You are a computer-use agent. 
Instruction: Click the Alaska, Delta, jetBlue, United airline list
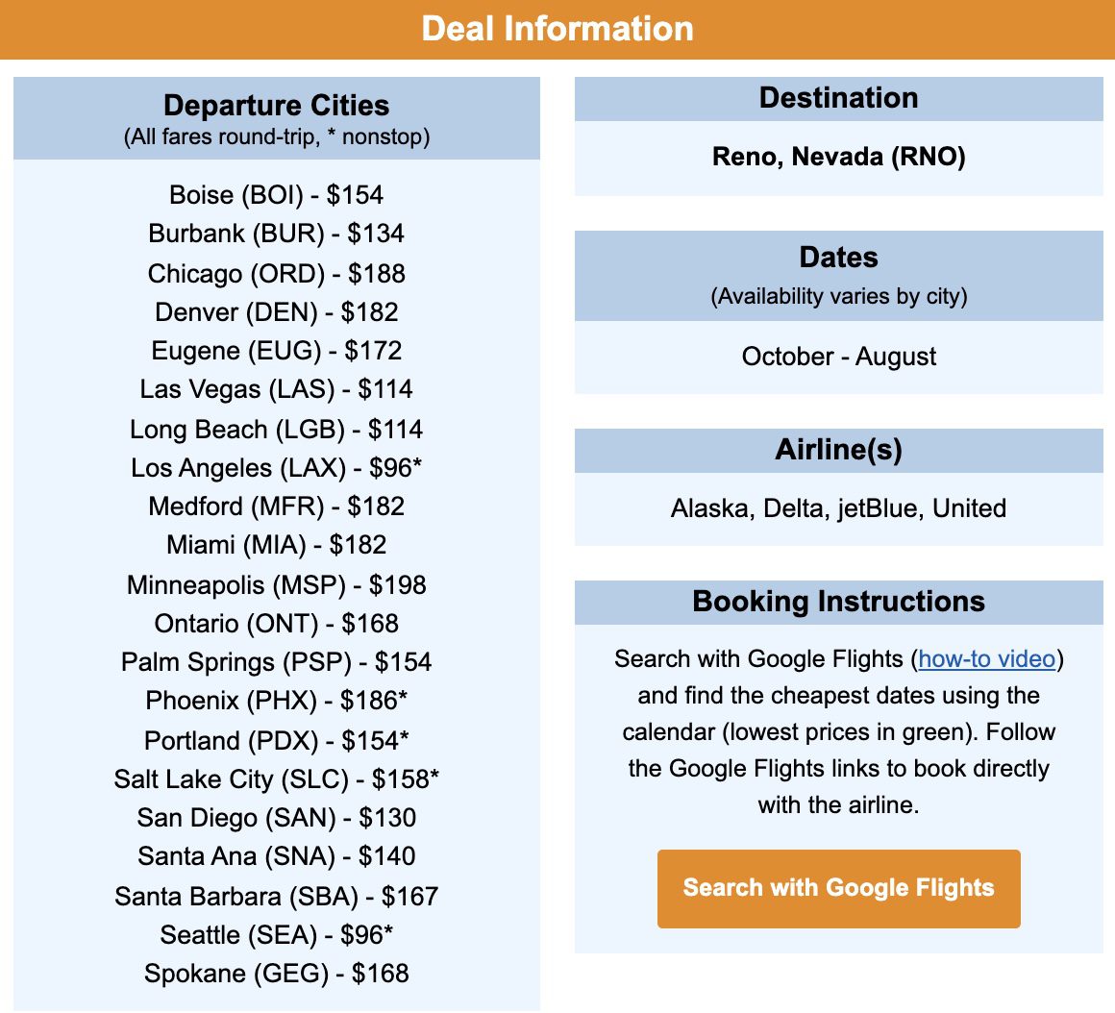click(838, 508)
